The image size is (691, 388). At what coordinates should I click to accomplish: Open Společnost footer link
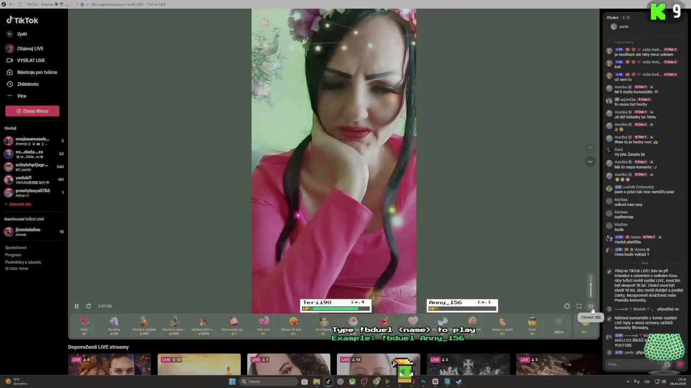click(16, 247)
